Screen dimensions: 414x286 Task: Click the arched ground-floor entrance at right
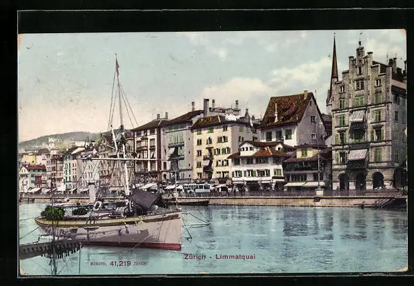[x=377, y=181]
